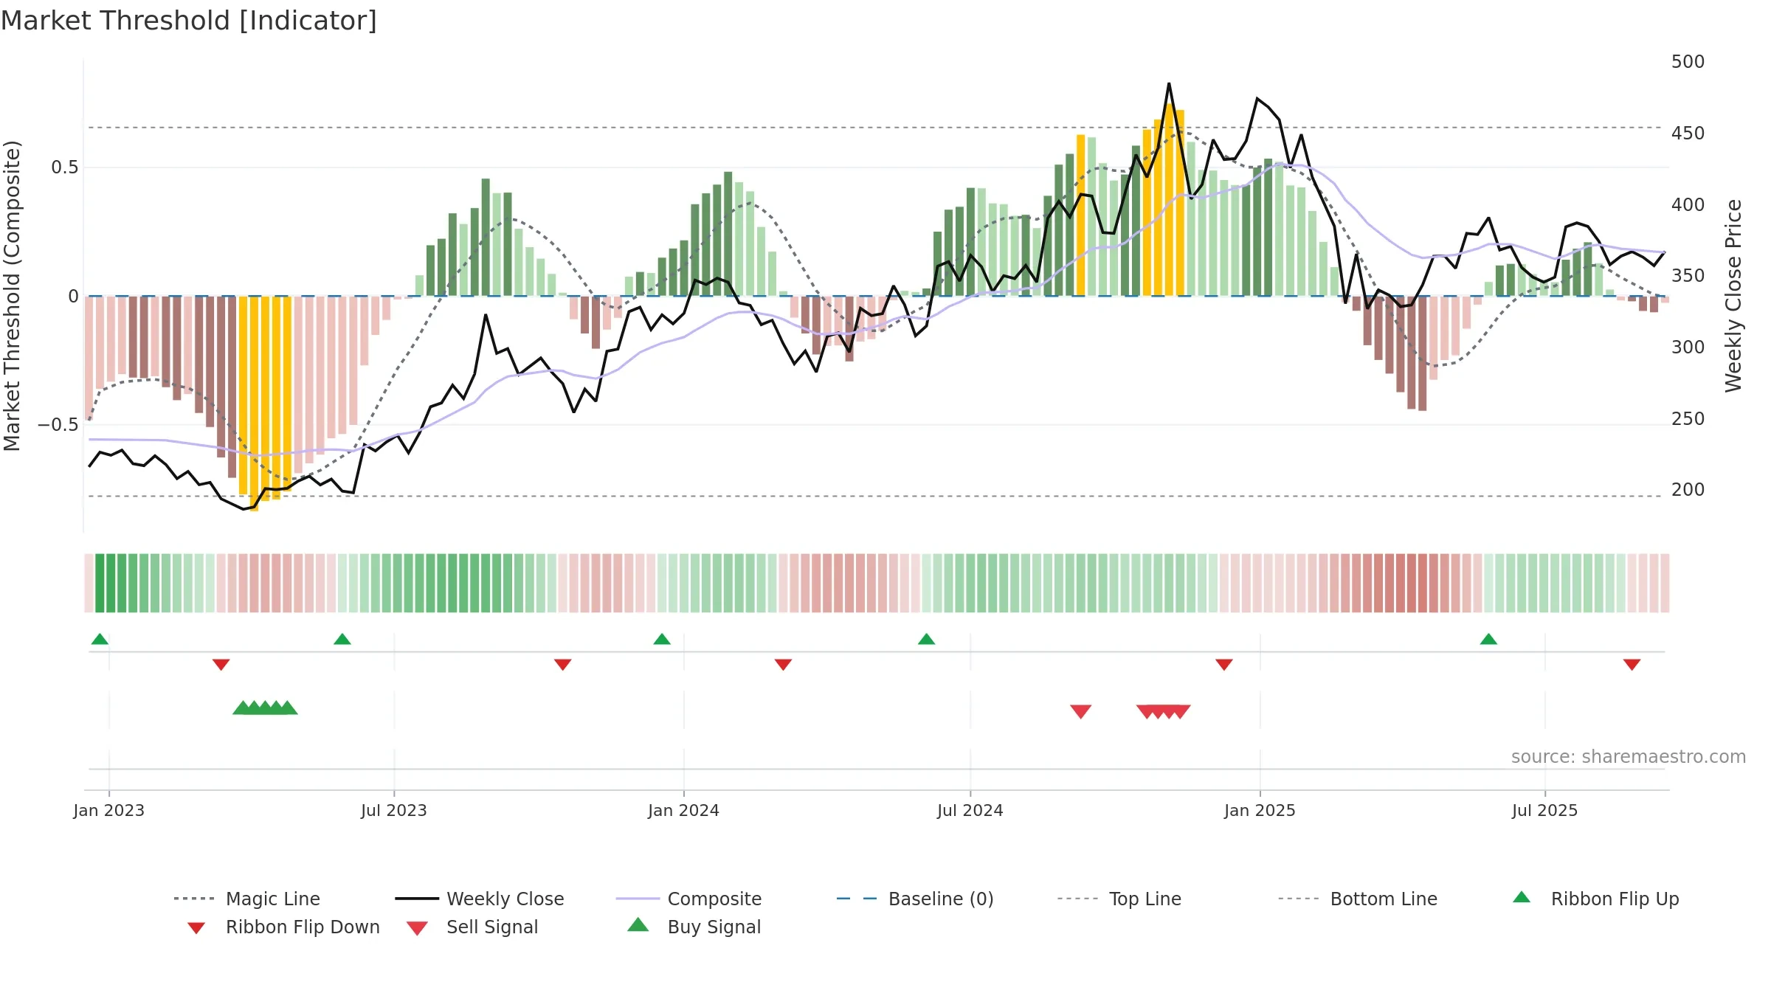1771x996 pixels.
Task: Click the source: sharemaestro.com text
Action: [1628, 756]
